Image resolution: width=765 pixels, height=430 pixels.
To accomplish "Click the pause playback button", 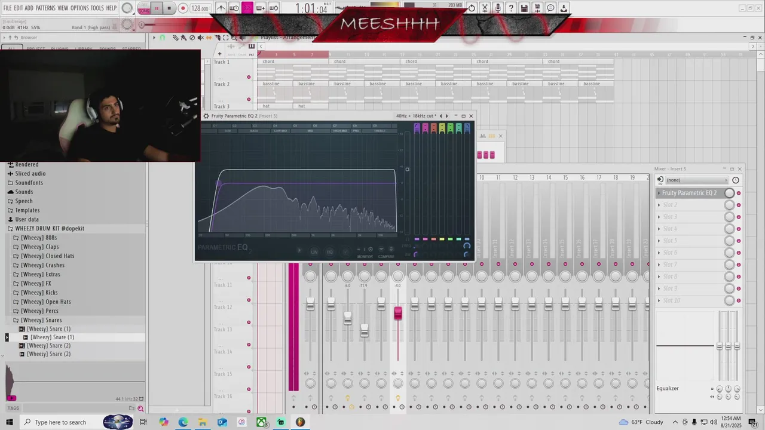I will click(157, 8).
